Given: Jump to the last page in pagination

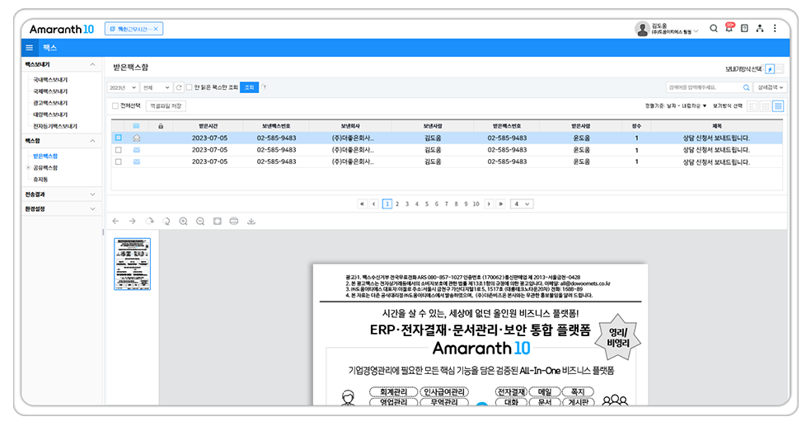Looking at the screenshot, I should click(500, 204).
